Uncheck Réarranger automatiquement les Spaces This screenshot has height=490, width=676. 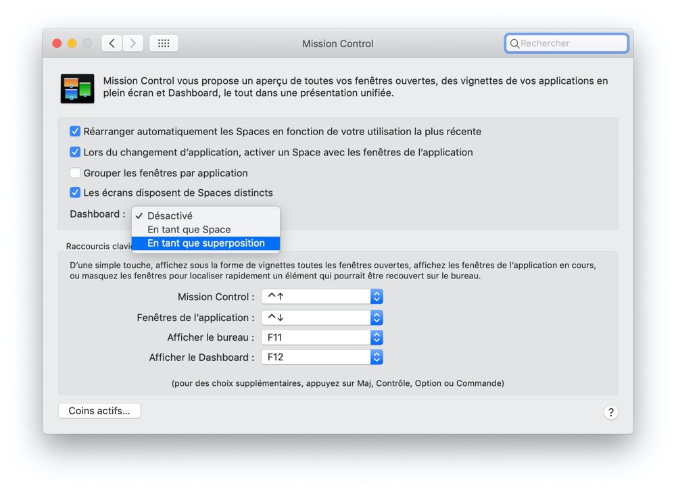(x=75, y=131)
